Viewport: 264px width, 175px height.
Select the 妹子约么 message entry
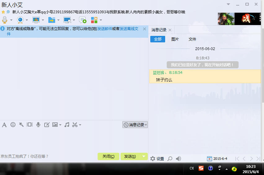(x=205, y=76)
